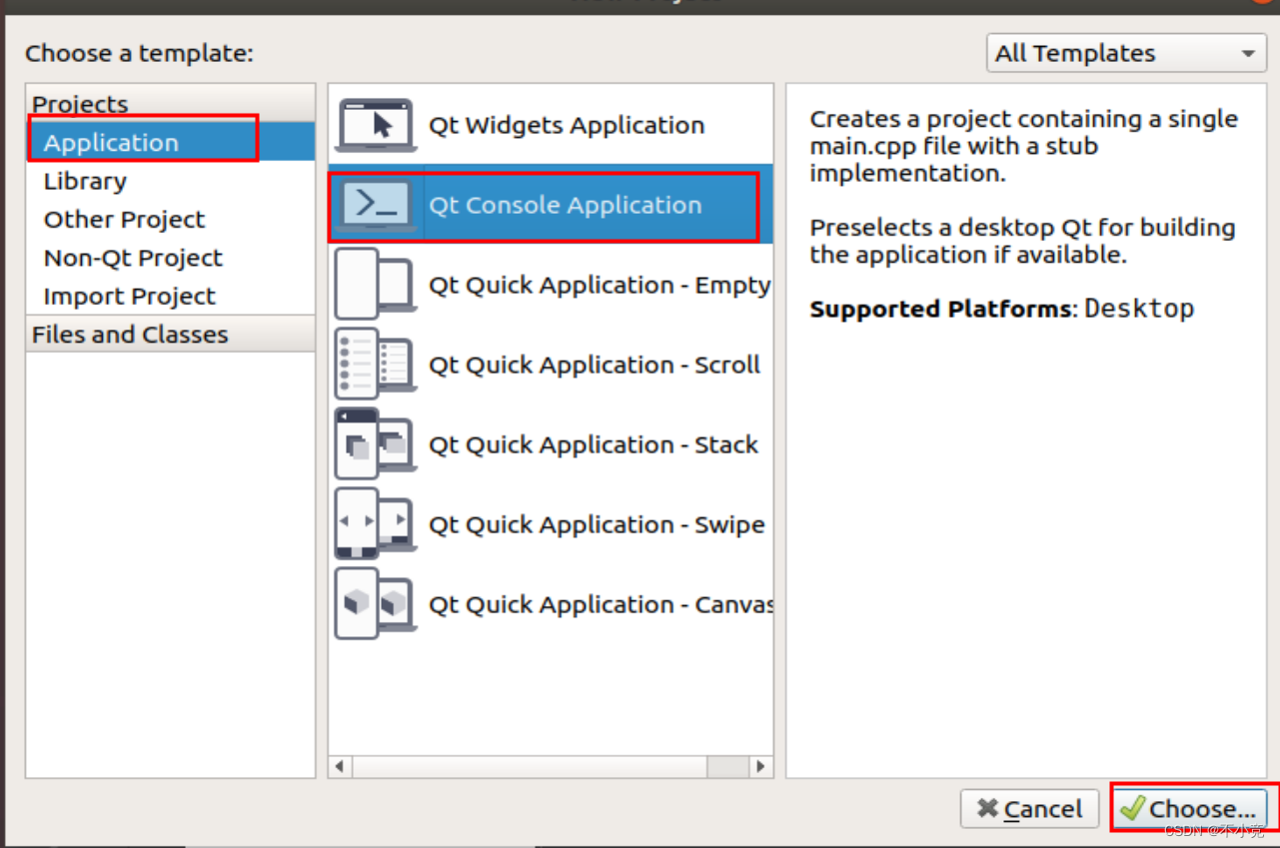Click the Qt Quick Application - Canvas icon
Viewport: 1280px width, 848px height.
(x=376, y=604)
